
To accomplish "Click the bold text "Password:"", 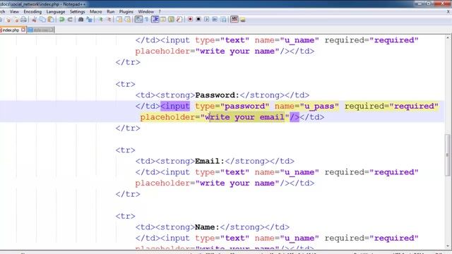I will pyautogui.click(x=218, y=95).
